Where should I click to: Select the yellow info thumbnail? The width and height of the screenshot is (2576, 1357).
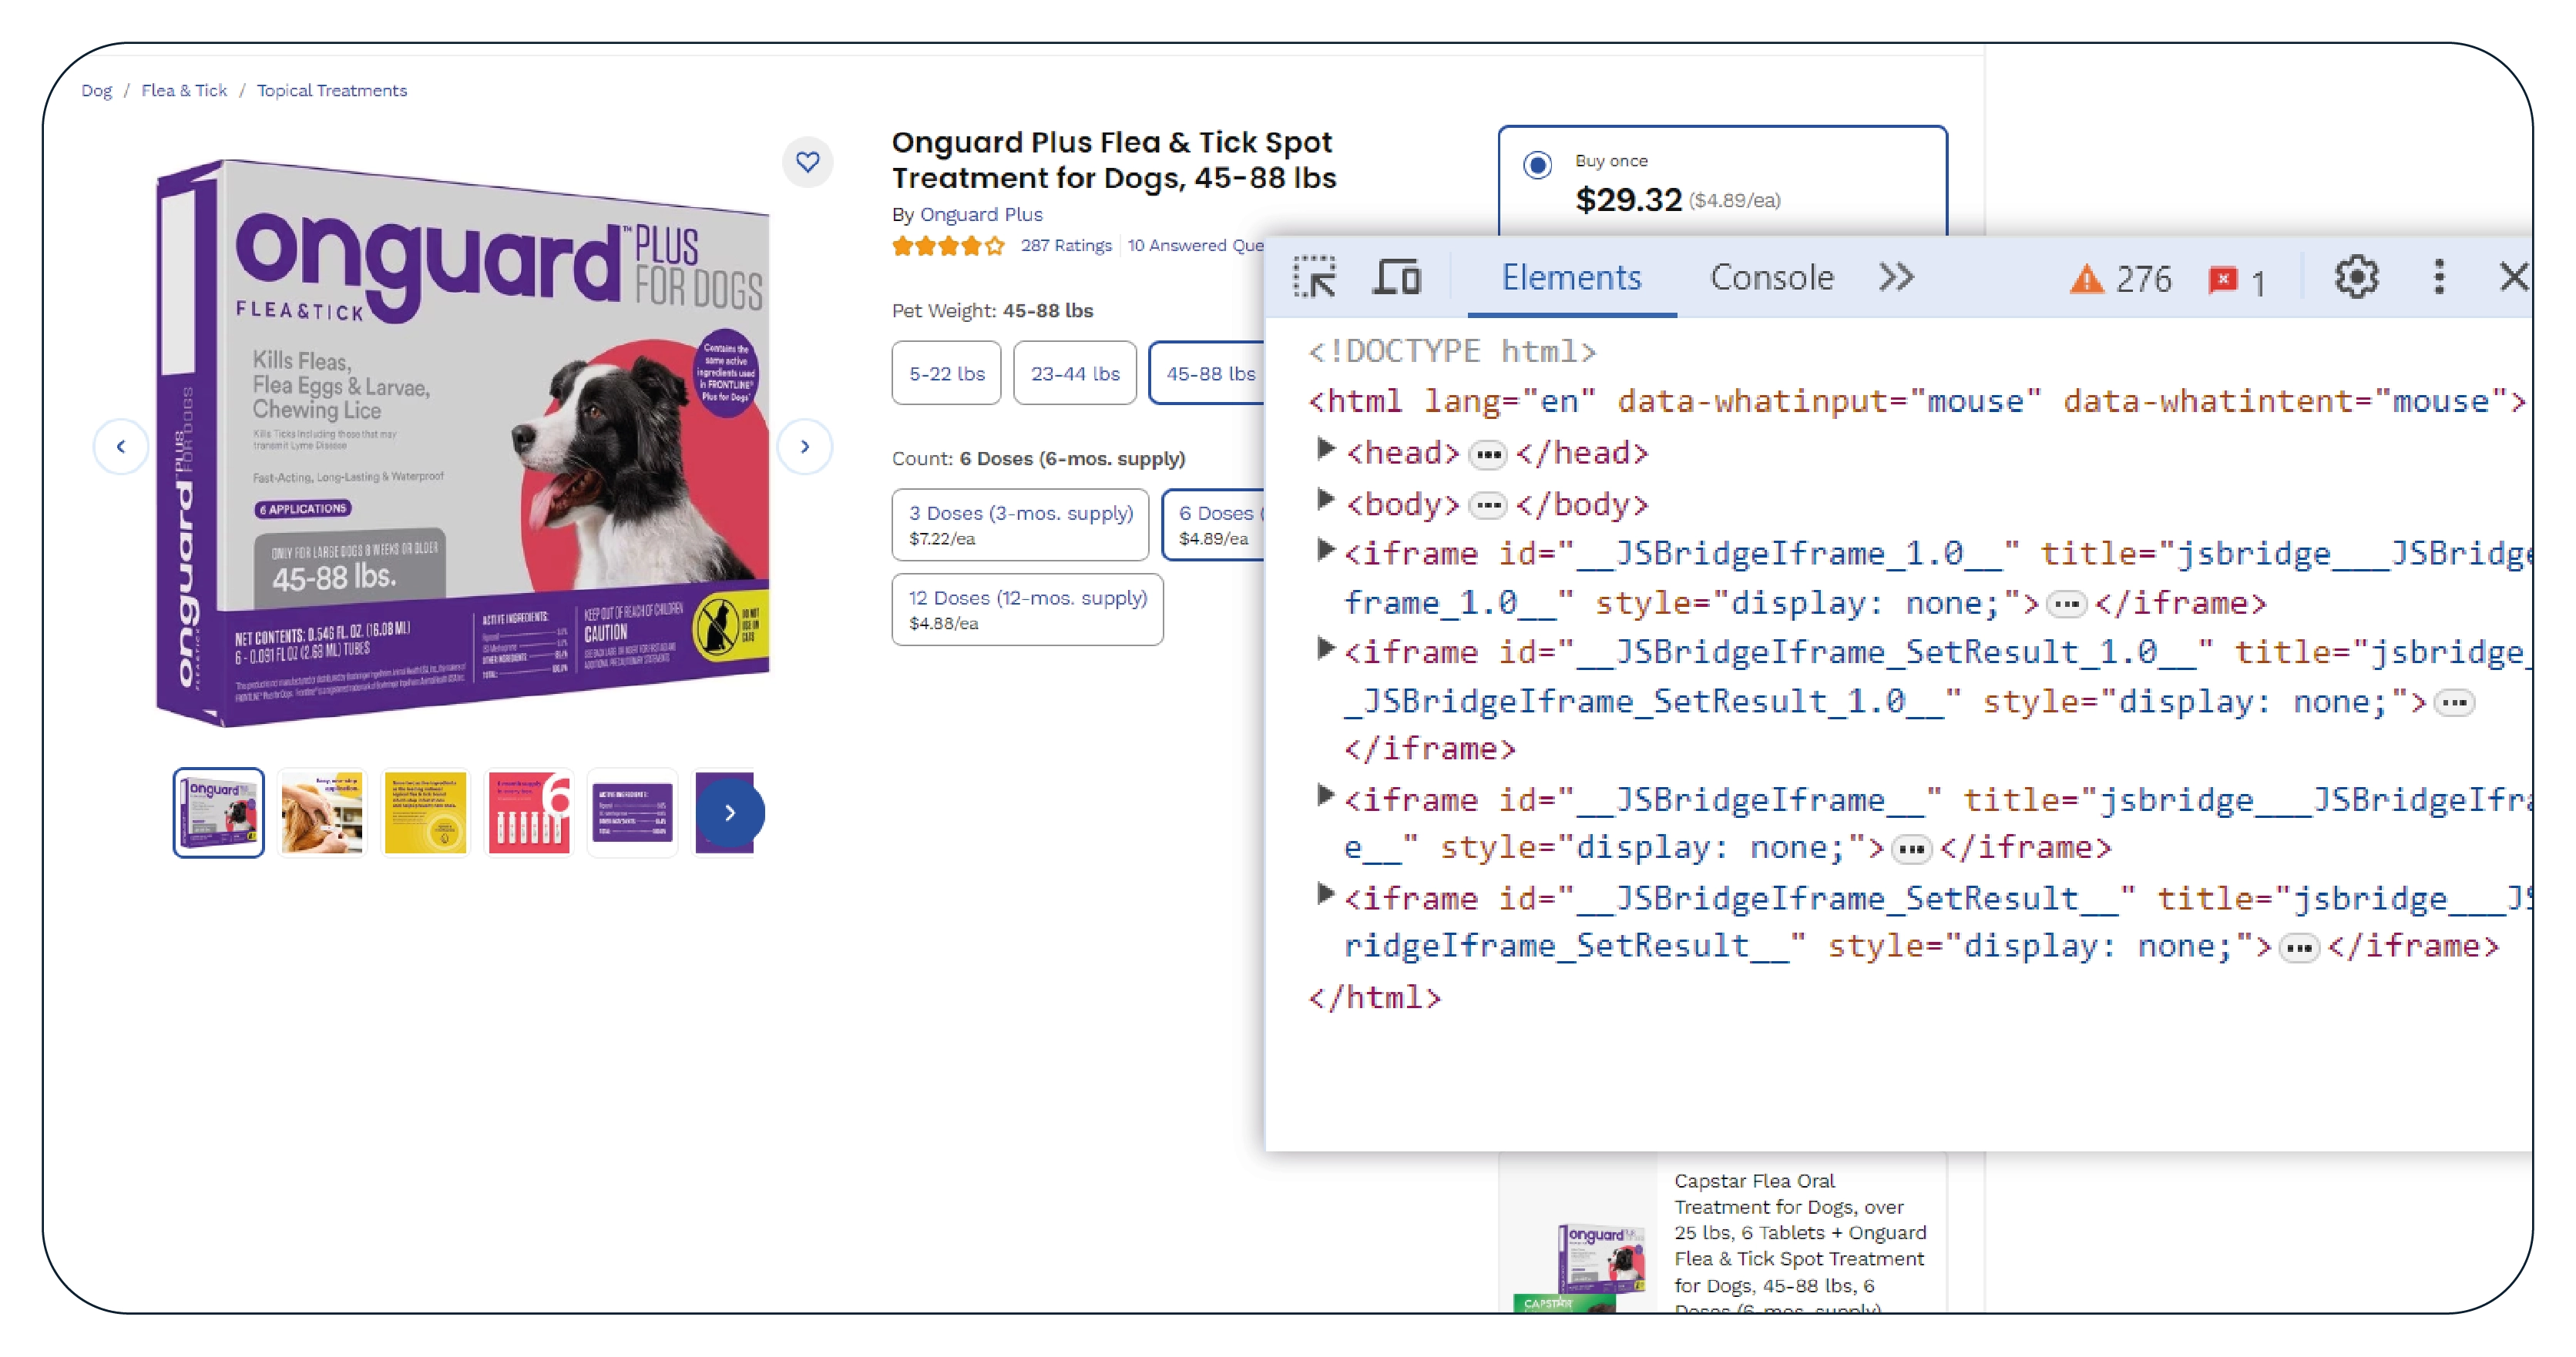coord(426,813)
